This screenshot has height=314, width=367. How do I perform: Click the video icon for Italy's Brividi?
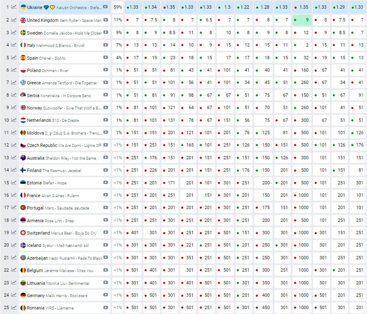point(105,45)
